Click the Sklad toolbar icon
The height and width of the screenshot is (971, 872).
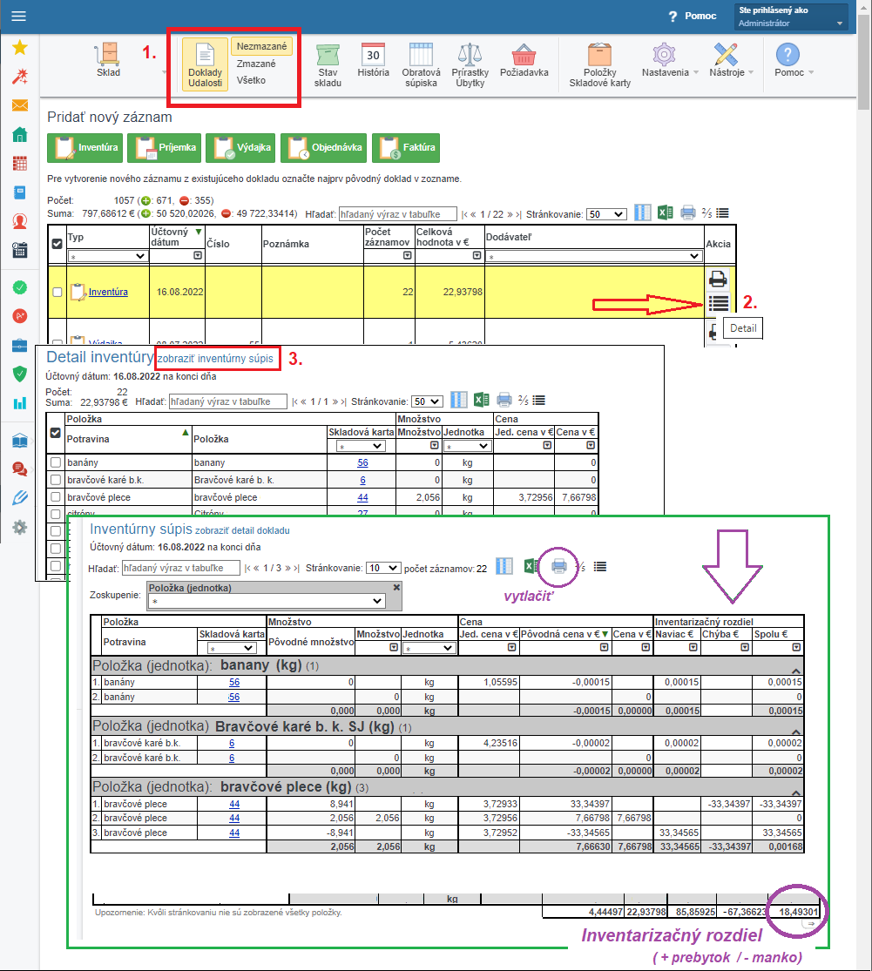pyautogui.click(x=108, y=61)
